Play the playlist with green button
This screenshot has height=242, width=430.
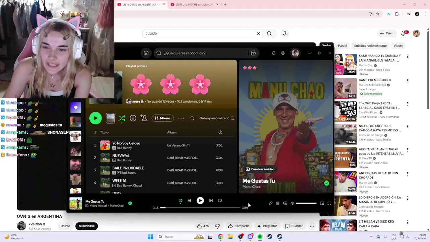tap(95, 118)
